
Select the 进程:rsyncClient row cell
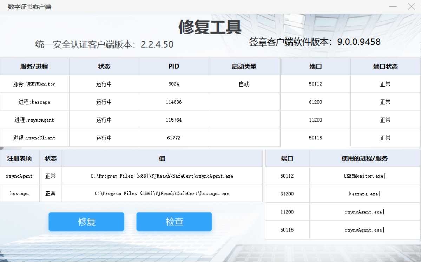click(x=34, y=138)
